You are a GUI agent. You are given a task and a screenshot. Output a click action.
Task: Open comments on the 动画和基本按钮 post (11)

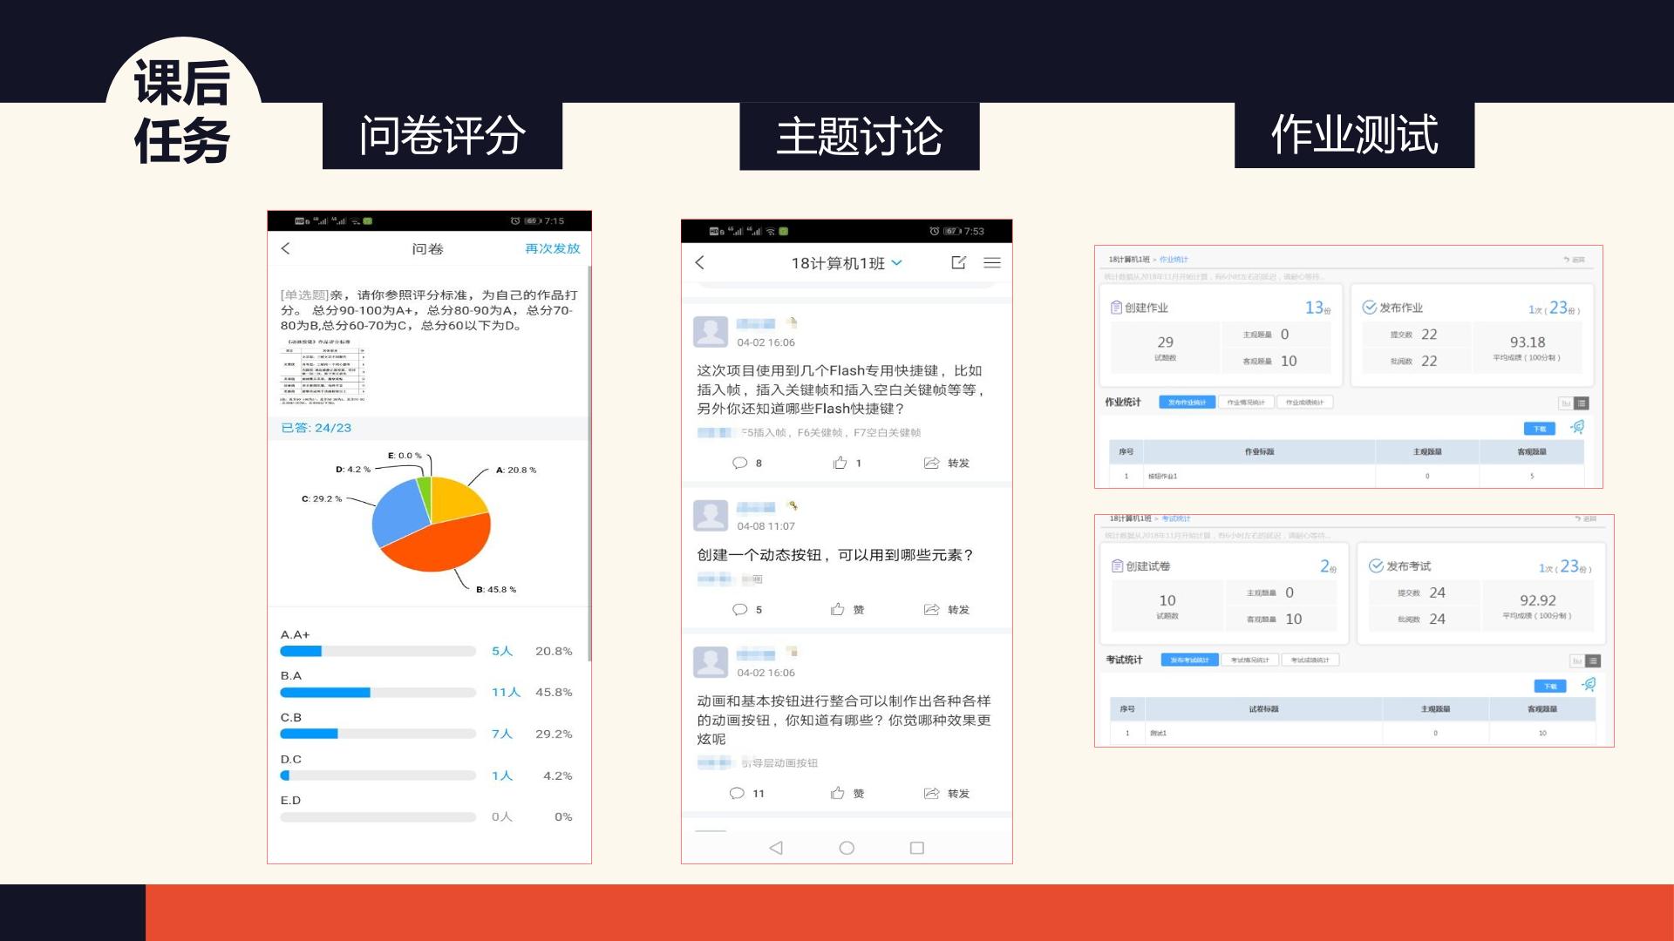(747, 793)
